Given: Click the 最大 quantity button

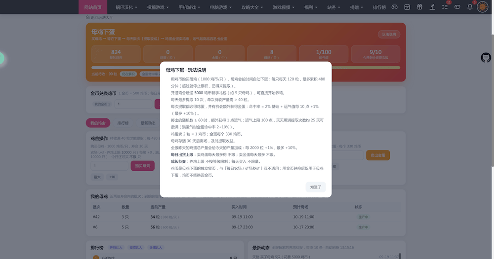Looking at the screenshot, I should (97, 177).
